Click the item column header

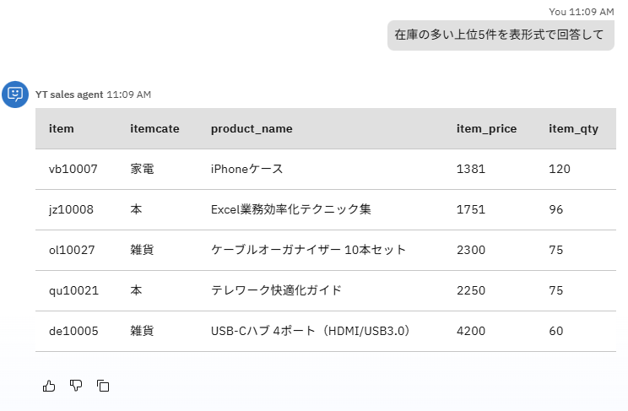tap(62, 128)
